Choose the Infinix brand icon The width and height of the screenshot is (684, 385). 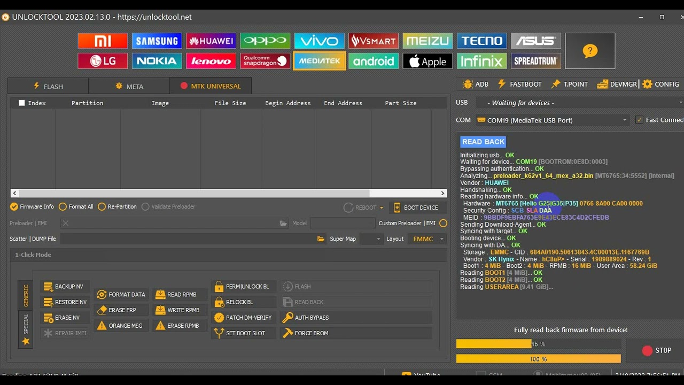pos(482,61)
